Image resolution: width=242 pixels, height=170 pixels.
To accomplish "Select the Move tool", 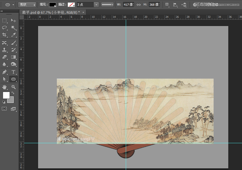I will pyautogui.click(x=13, y=21).
